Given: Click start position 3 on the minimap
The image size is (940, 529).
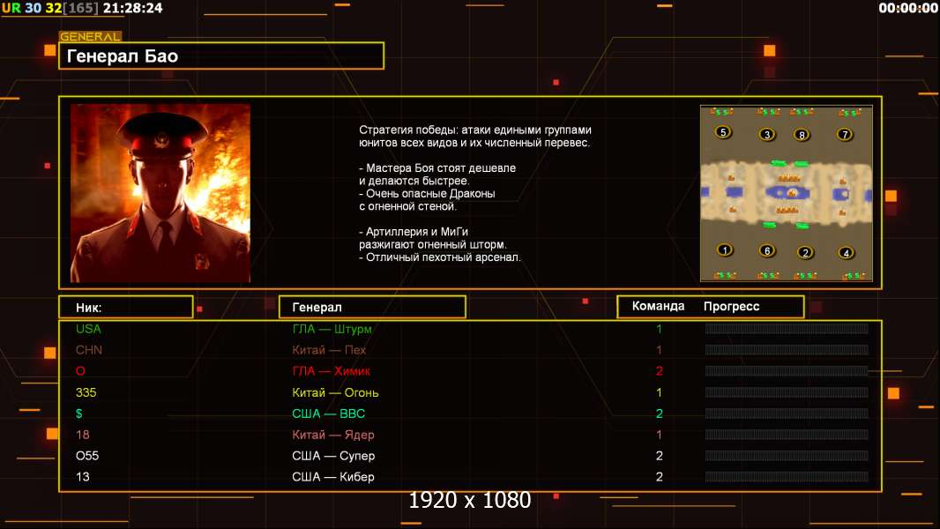Looking at the screenshot, I should [x=767, y=134].
